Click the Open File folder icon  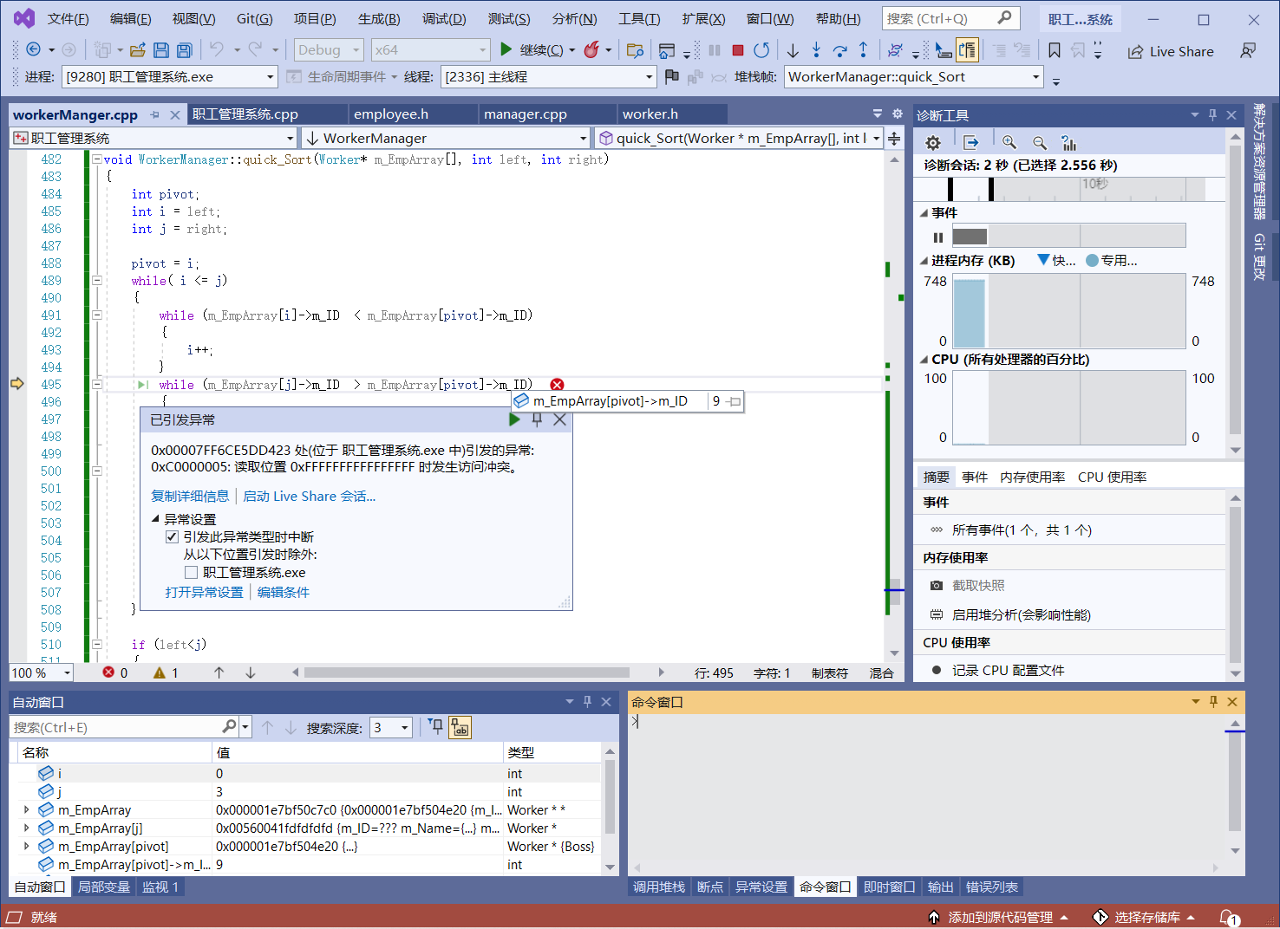click(x=137, y=50)
